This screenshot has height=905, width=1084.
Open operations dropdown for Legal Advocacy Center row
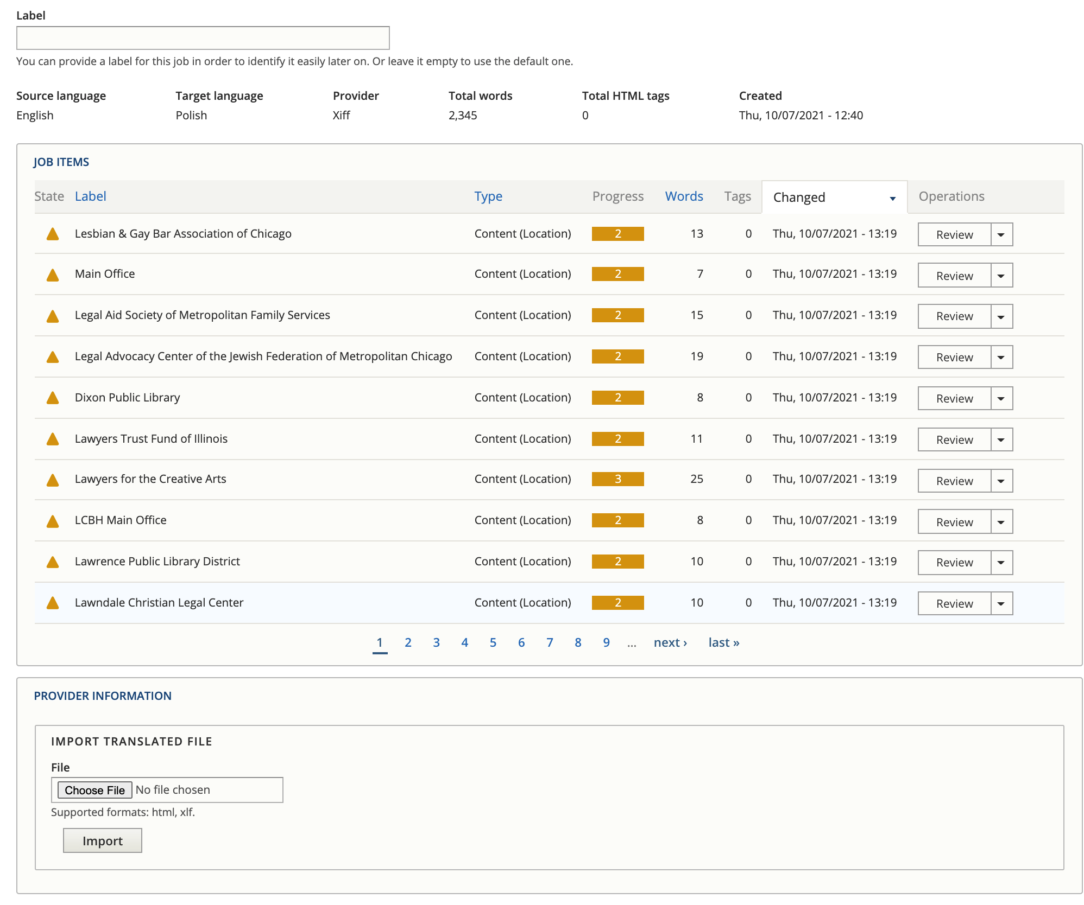1001,357
